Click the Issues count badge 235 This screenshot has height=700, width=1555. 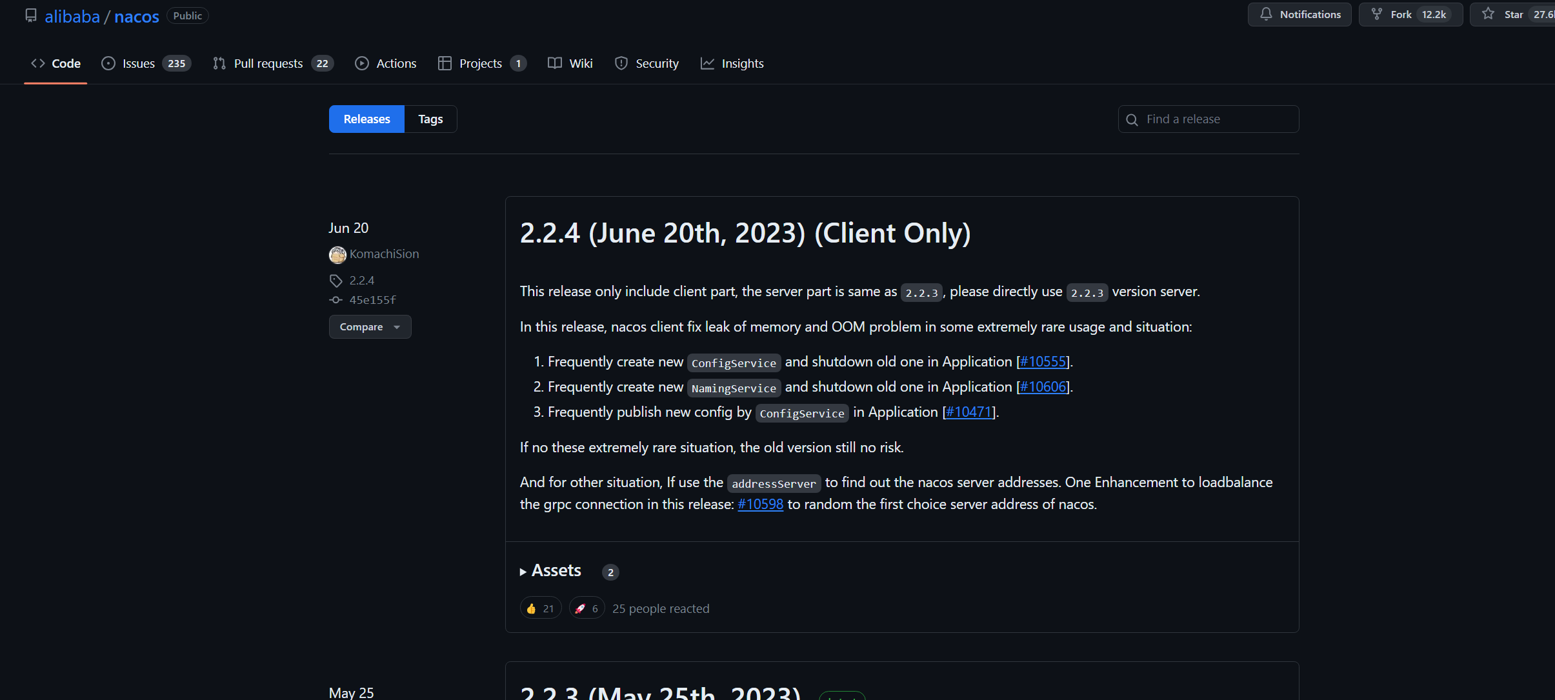[176, 63]
